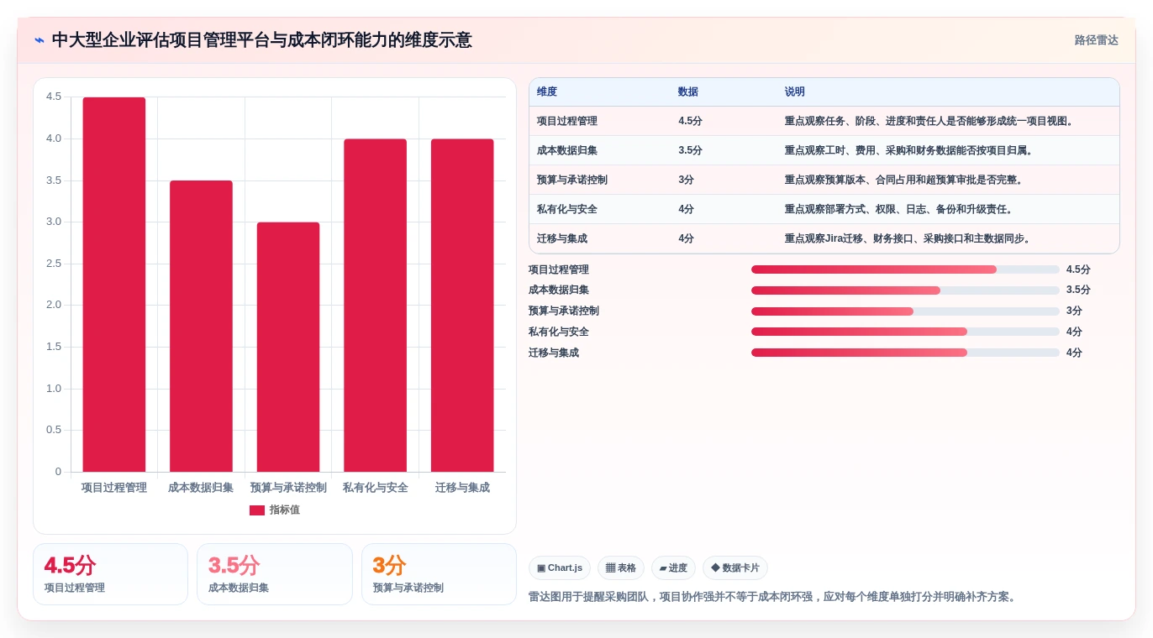This screenshot has height=638, width=1153.
Task: Click the 维度 column header
Action: tap(547, 92)
